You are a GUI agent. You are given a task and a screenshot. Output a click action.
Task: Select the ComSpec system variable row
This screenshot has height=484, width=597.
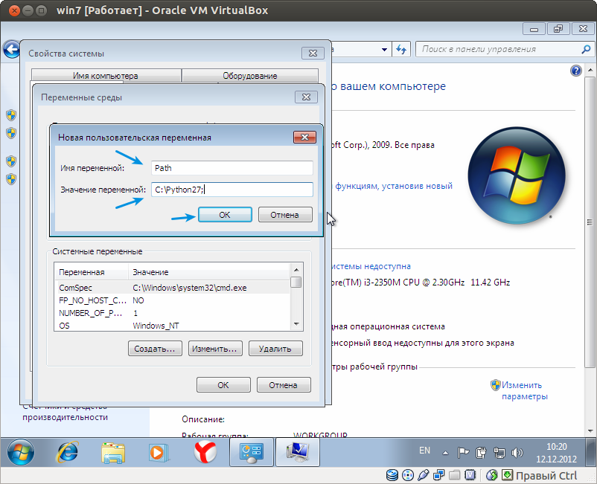172,288
